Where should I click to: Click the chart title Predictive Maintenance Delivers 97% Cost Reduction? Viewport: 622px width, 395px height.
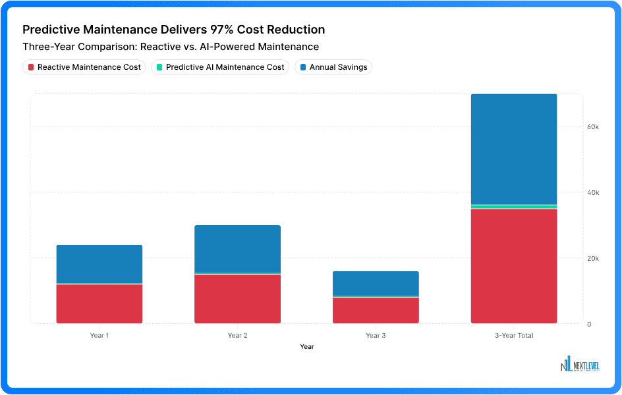(174, 30)
